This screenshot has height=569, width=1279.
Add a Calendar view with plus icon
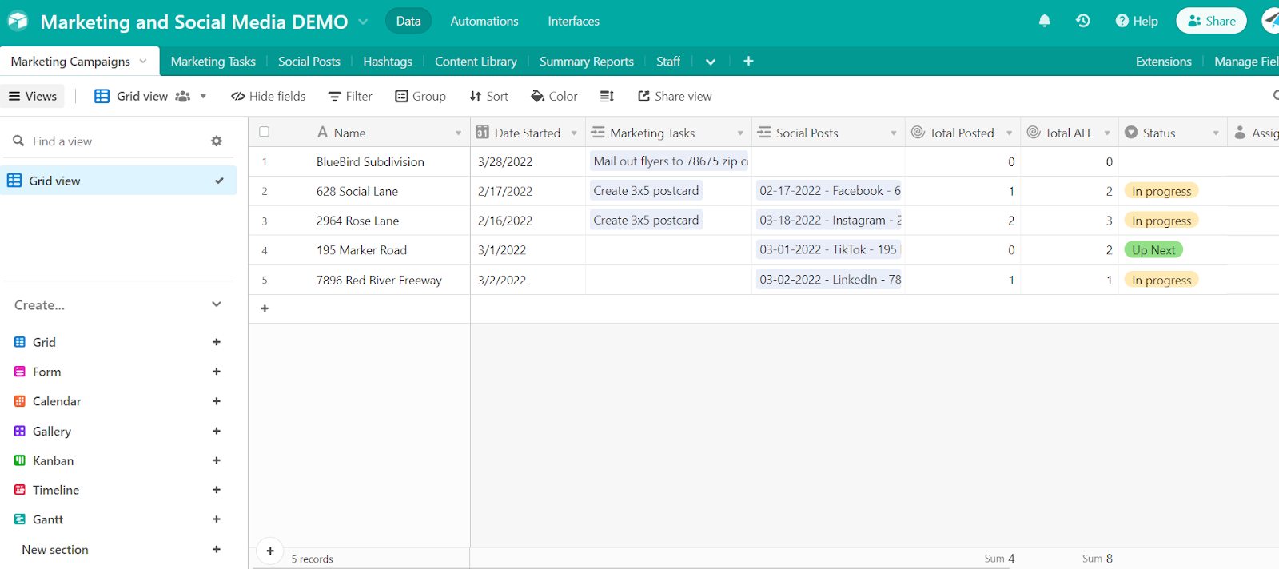216,401
